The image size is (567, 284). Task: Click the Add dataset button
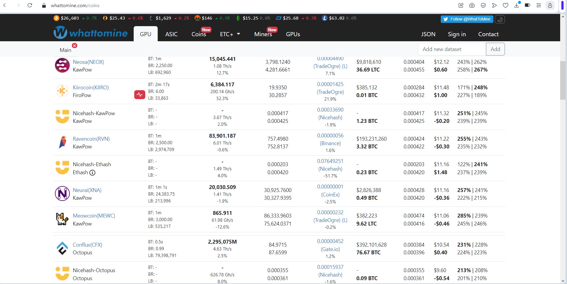point(495,49)
